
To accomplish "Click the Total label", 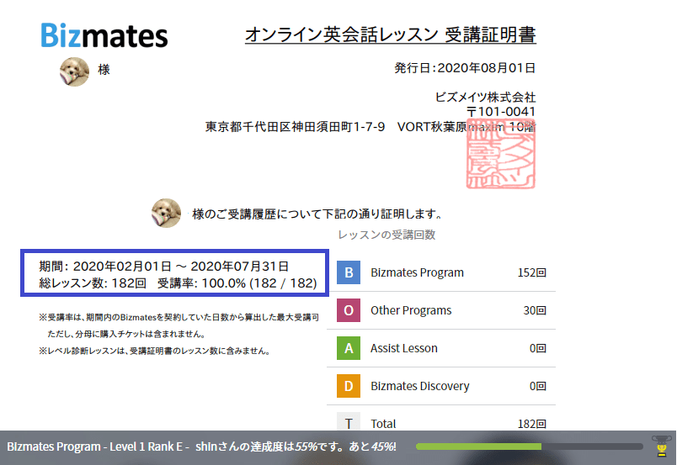I will click(x=383, y=424).
